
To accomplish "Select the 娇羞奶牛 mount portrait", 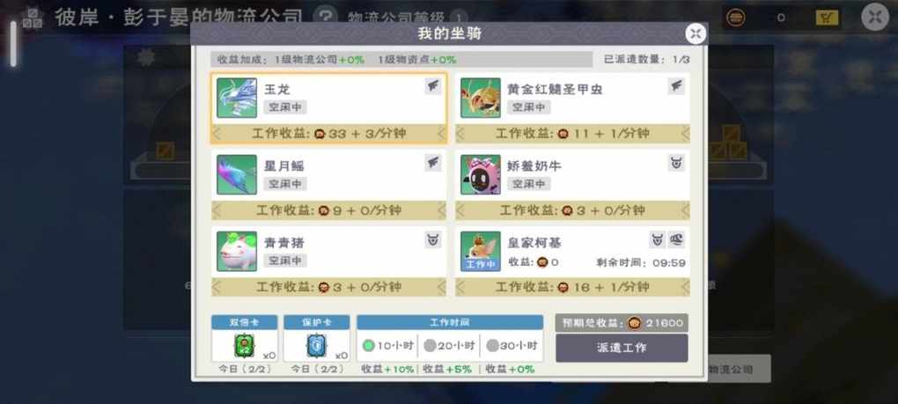I will tap(481, 174).
